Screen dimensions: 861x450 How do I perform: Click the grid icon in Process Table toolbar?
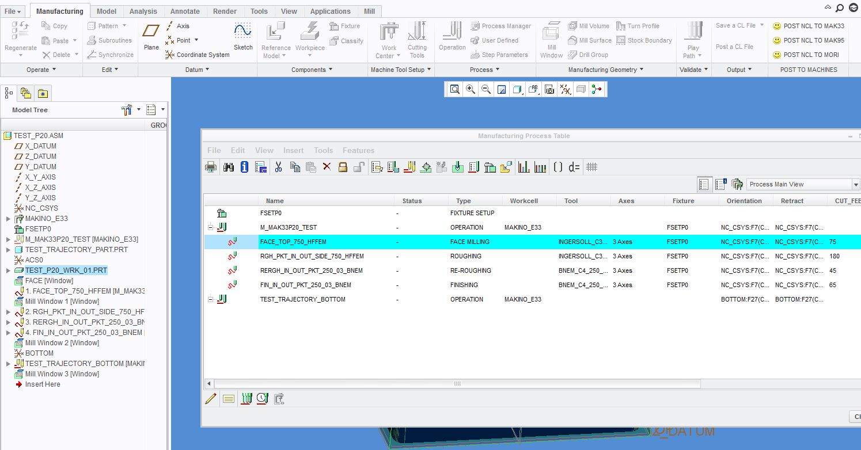click(x=591, y=167)
